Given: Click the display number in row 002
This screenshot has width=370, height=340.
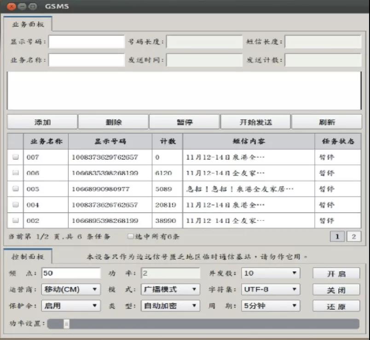Looking at the screenshot, I should tap(105, 221).
